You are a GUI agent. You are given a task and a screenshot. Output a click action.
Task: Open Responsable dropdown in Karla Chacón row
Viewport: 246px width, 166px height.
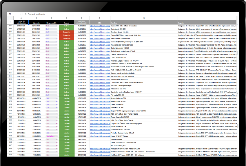pos(56,120)
